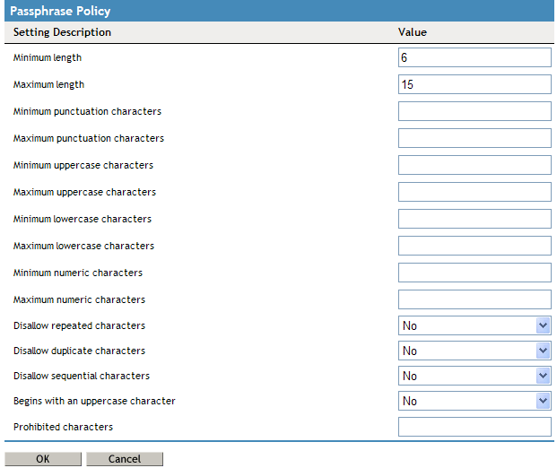This screenshot has height=468, width=557.
Task: Click the Minimum numeric characters label
Action: coord(78,273)
